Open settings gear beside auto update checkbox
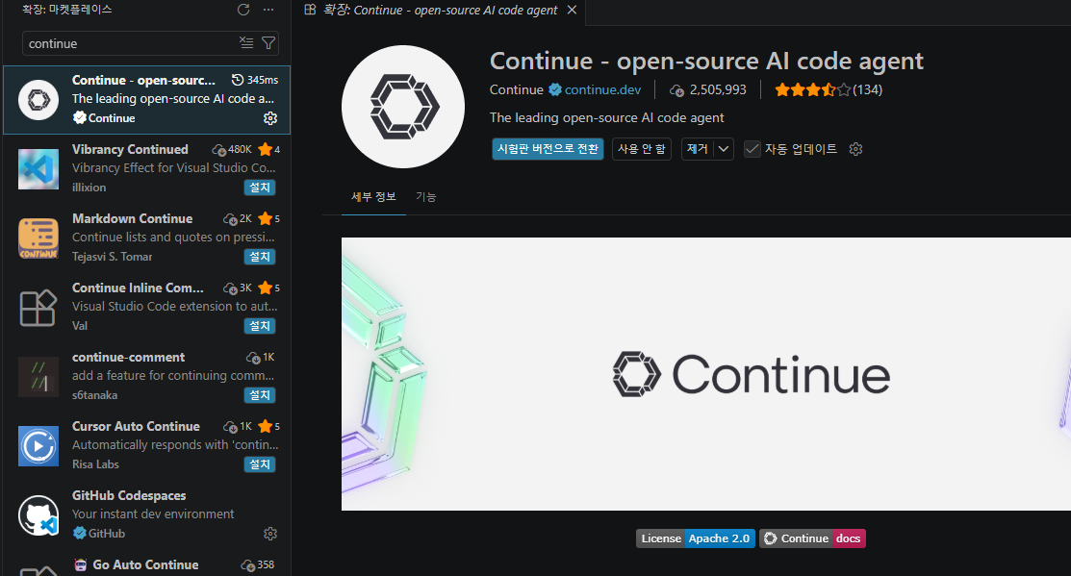The height and width of the screenshot is (576, 1071). pos(855,149)
